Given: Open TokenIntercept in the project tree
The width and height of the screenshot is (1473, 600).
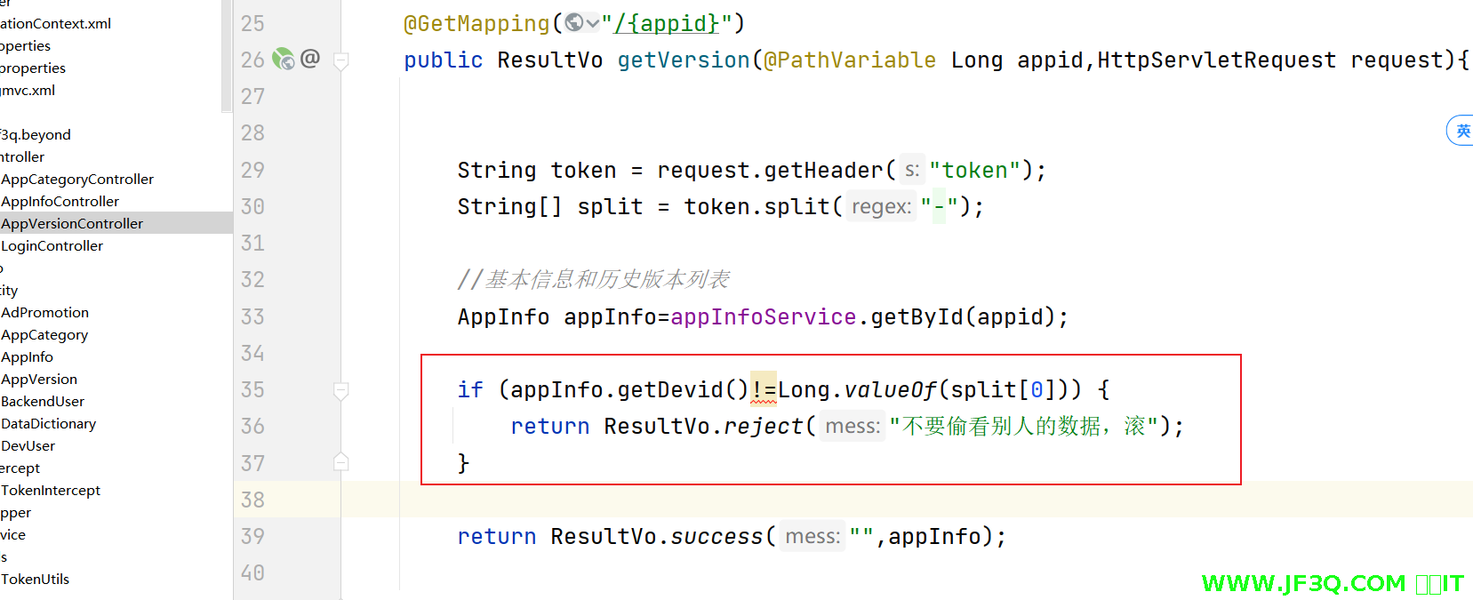Looking at the screenshot, I should coord(51,491).
